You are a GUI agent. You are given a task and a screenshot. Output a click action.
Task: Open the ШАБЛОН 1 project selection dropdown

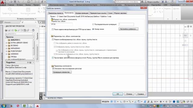(33, 34)
